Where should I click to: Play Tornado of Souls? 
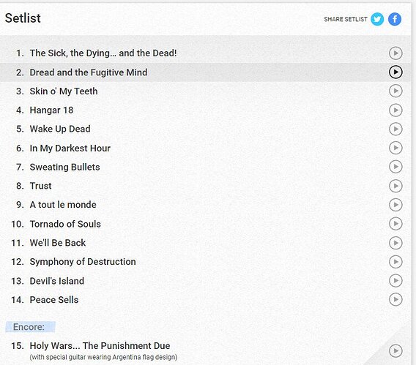[x=395, y=224]
